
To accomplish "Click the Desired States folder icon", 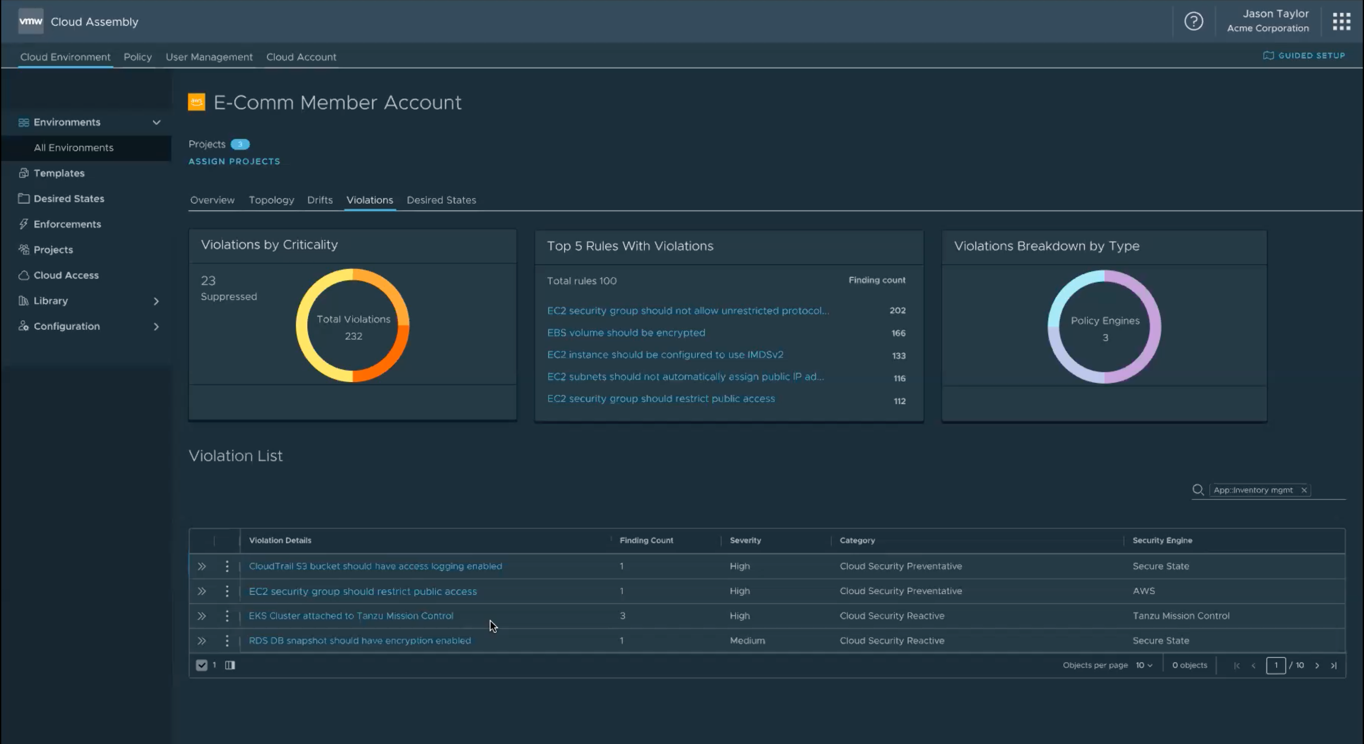I will click(x=23, y=199).
